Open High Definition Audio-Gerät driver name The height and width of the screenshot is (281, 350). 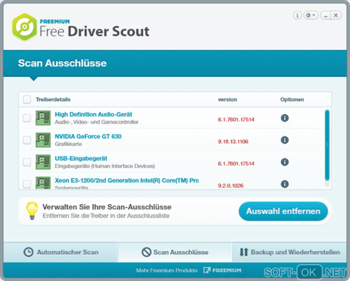tap(94, 114)
